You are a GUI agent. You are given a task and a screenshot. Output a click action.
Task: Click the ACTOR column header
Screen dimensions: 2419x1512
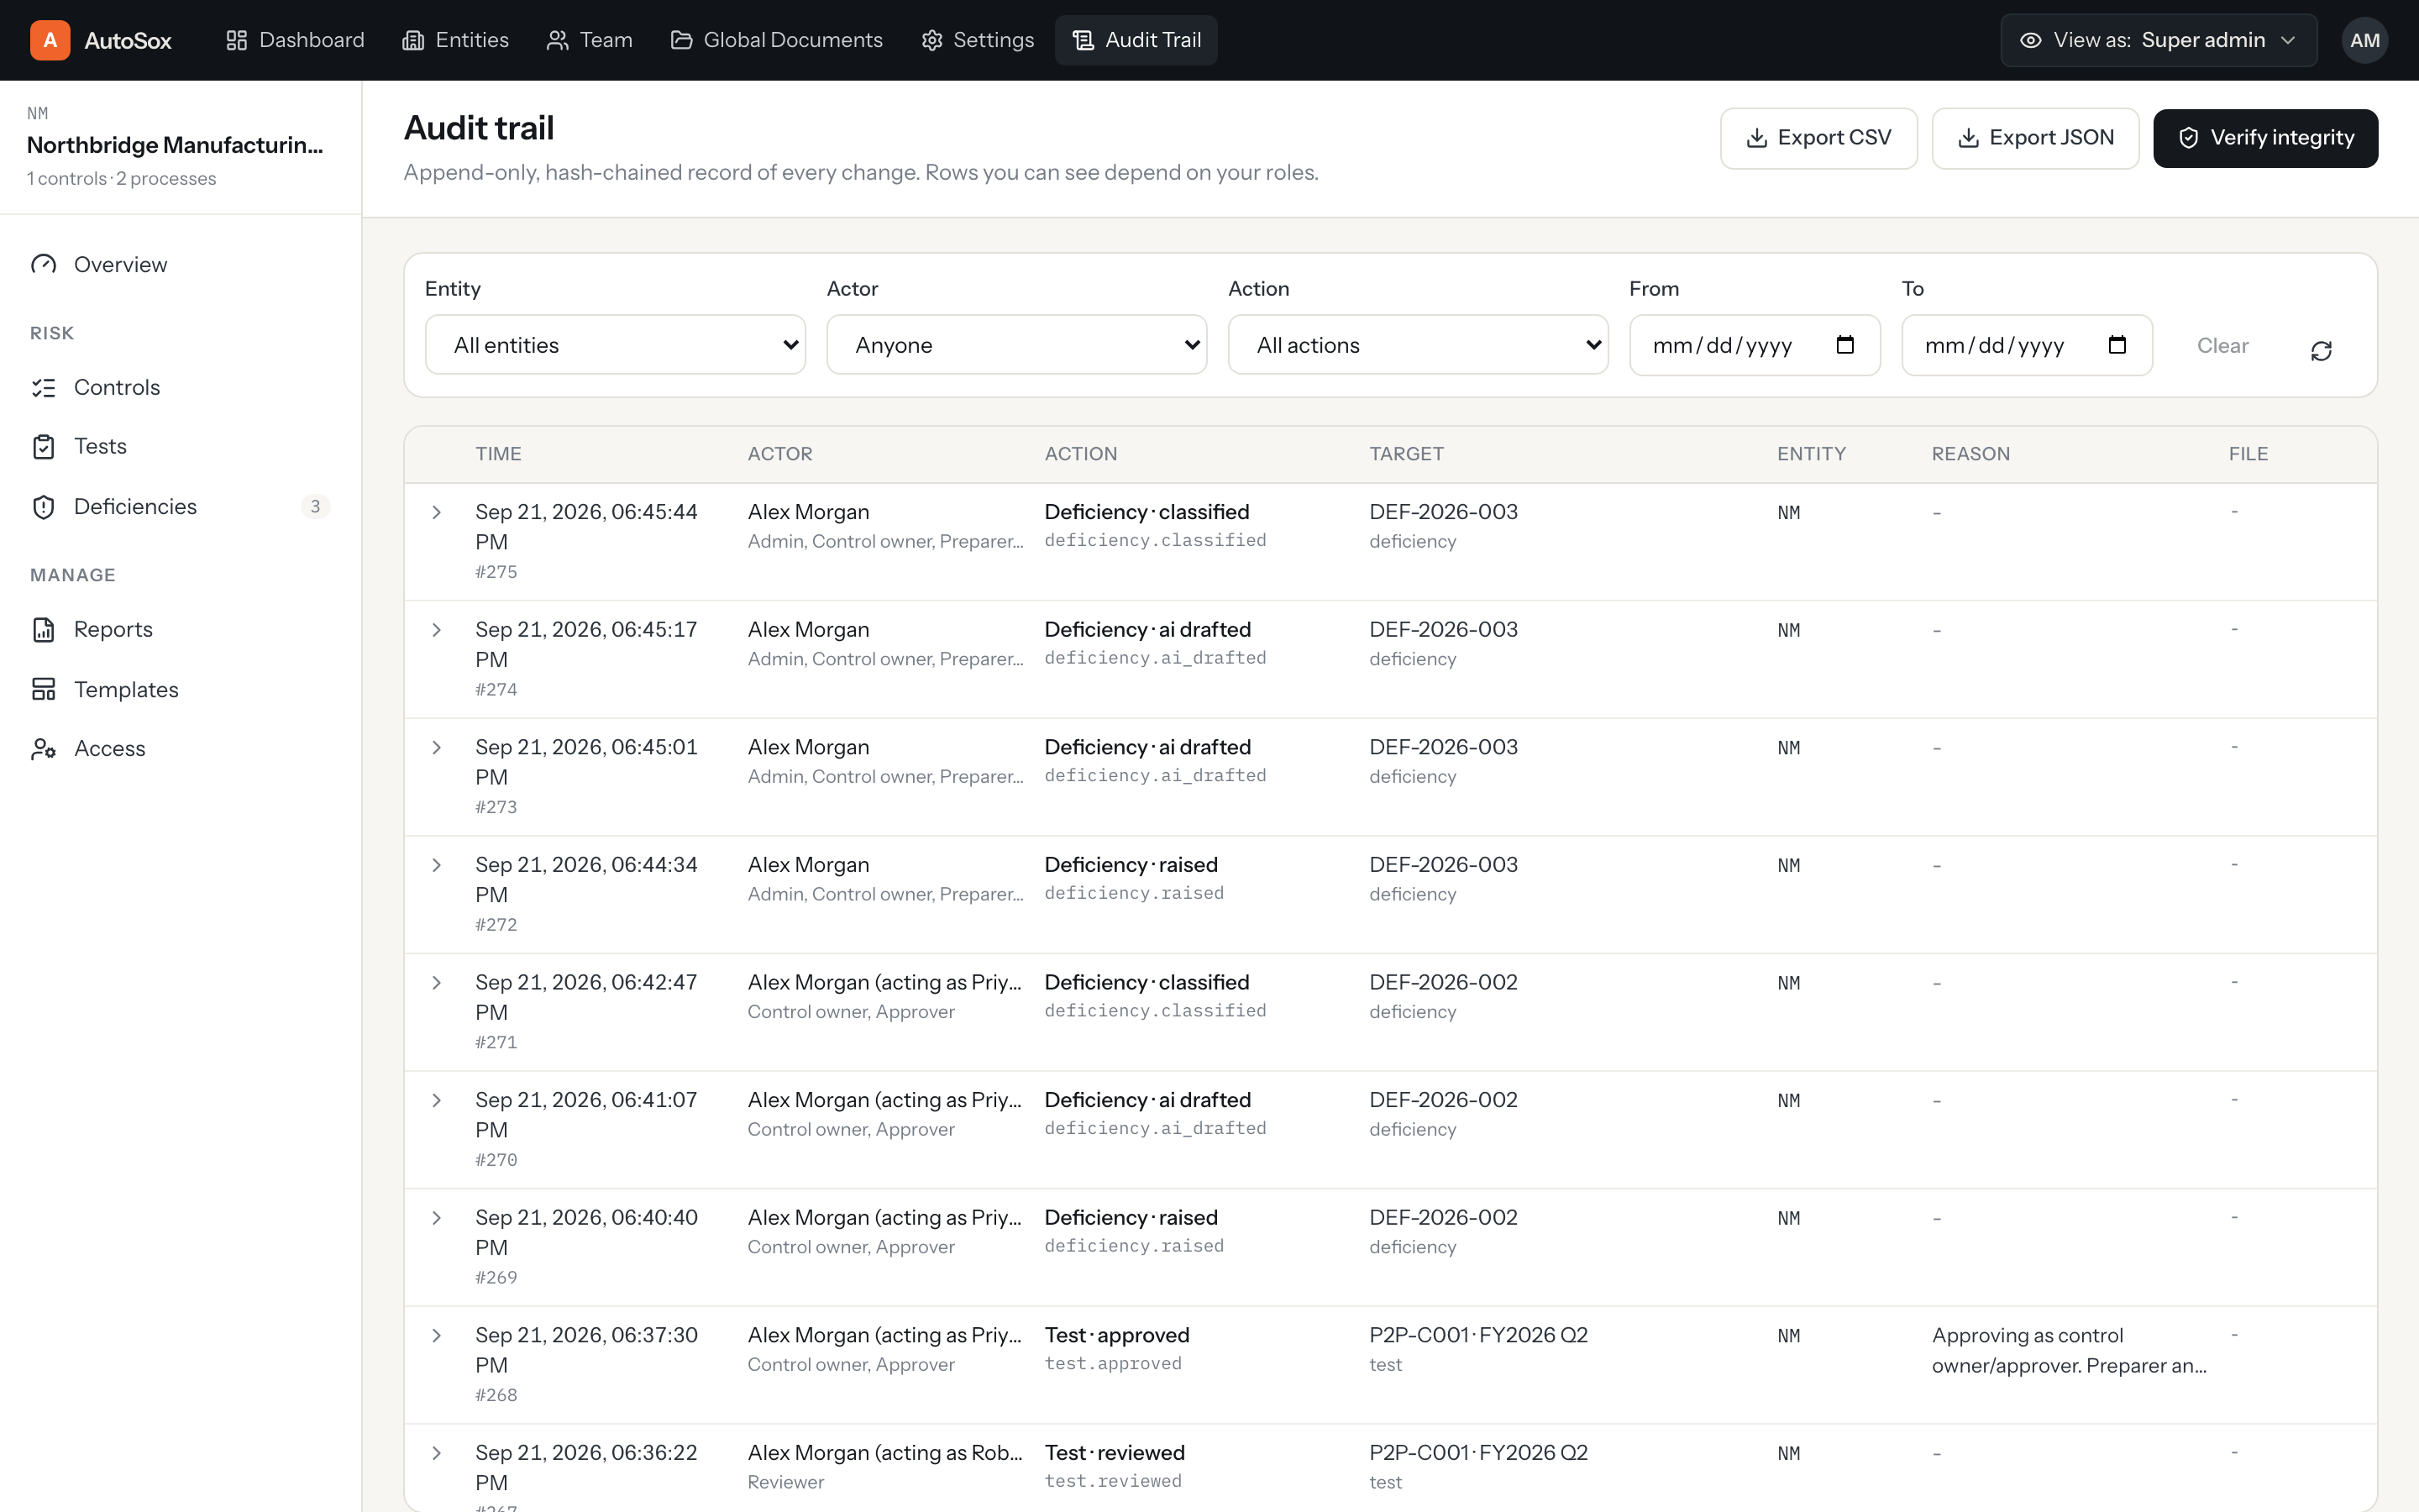[x=779, y=454]
